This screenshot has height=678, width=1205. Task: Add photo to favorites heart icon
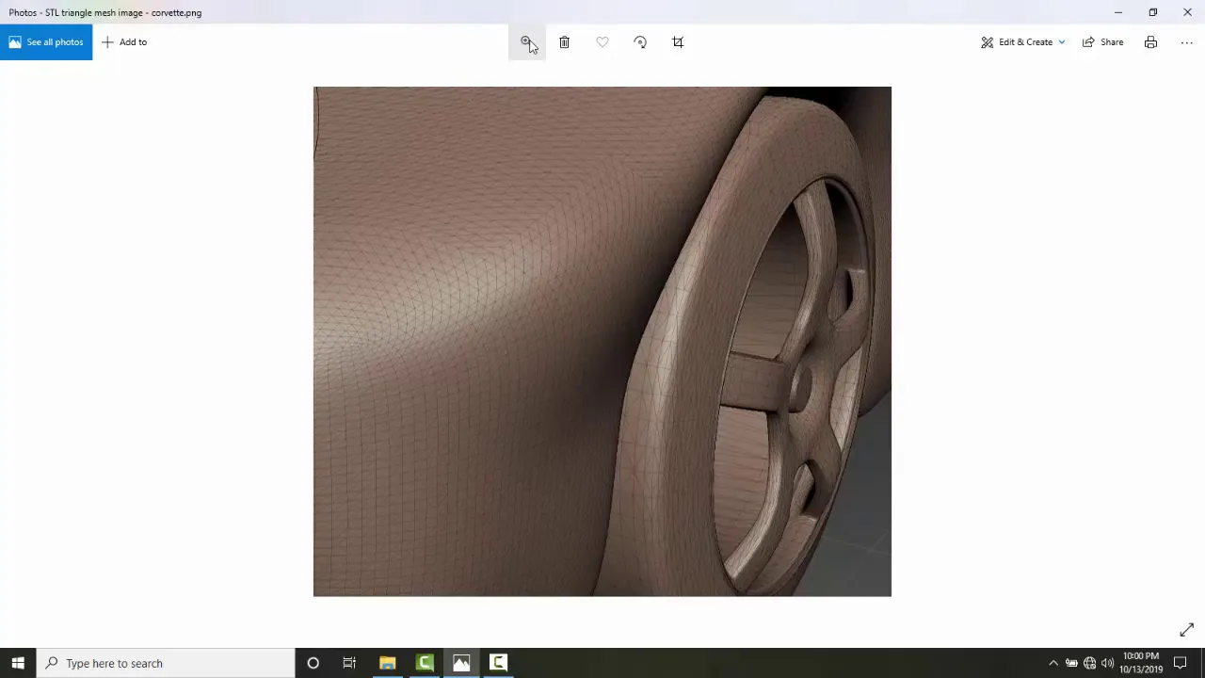click(x=602, y=41)
